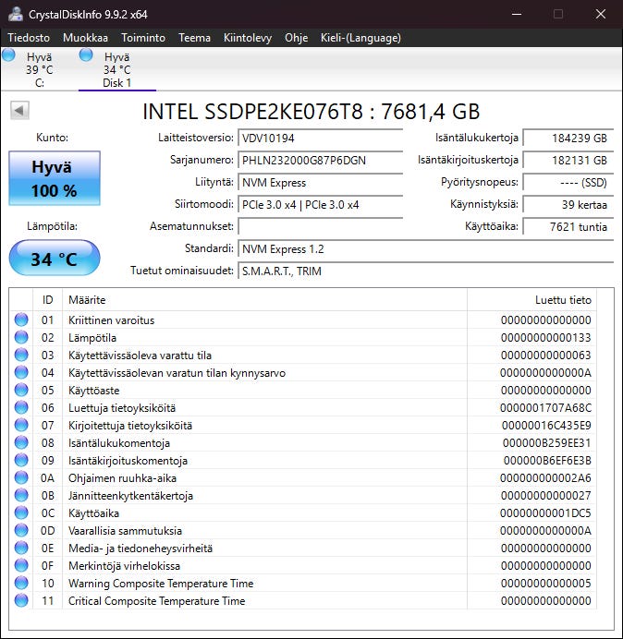Image resolution: width=623 pixels, height=639 pixels.
Task: Click the status orb for Kriittinen varoitus
Action: coord(21,319)
